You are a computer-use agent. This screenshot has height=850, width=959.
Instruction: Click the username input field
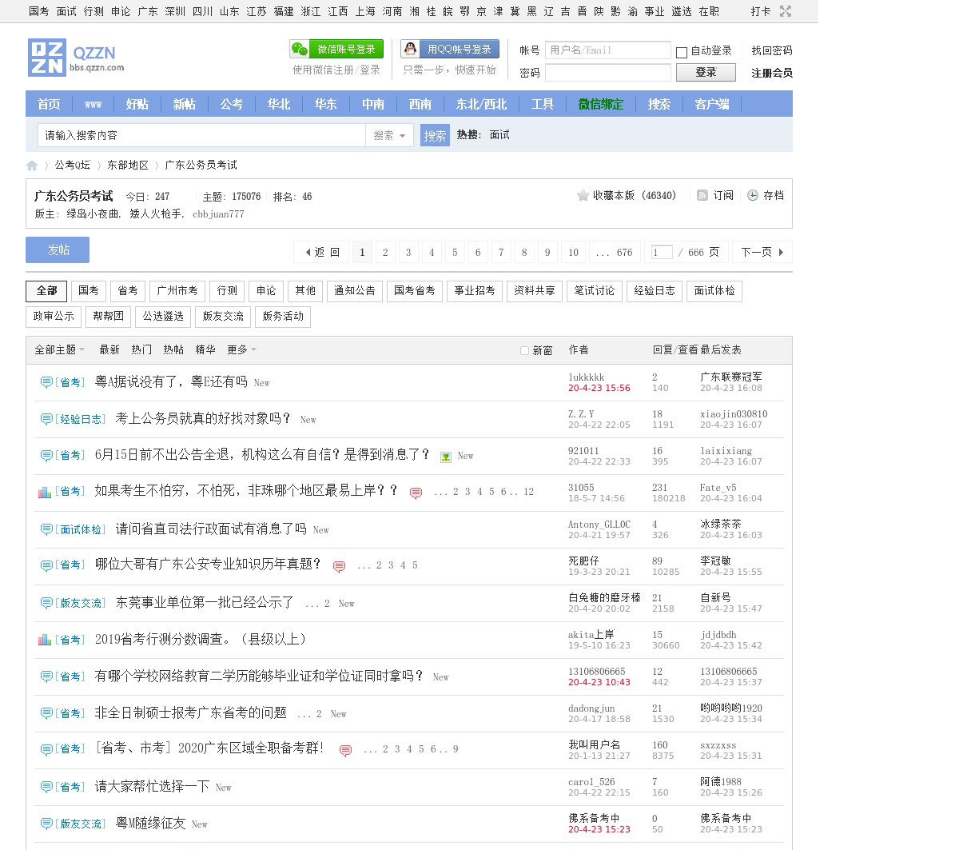[607, 50]
